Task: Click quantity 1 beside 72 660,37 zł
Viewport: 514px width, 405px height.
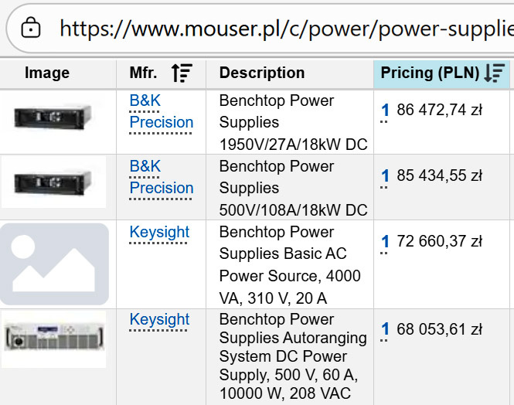Action: click(385, 242)
